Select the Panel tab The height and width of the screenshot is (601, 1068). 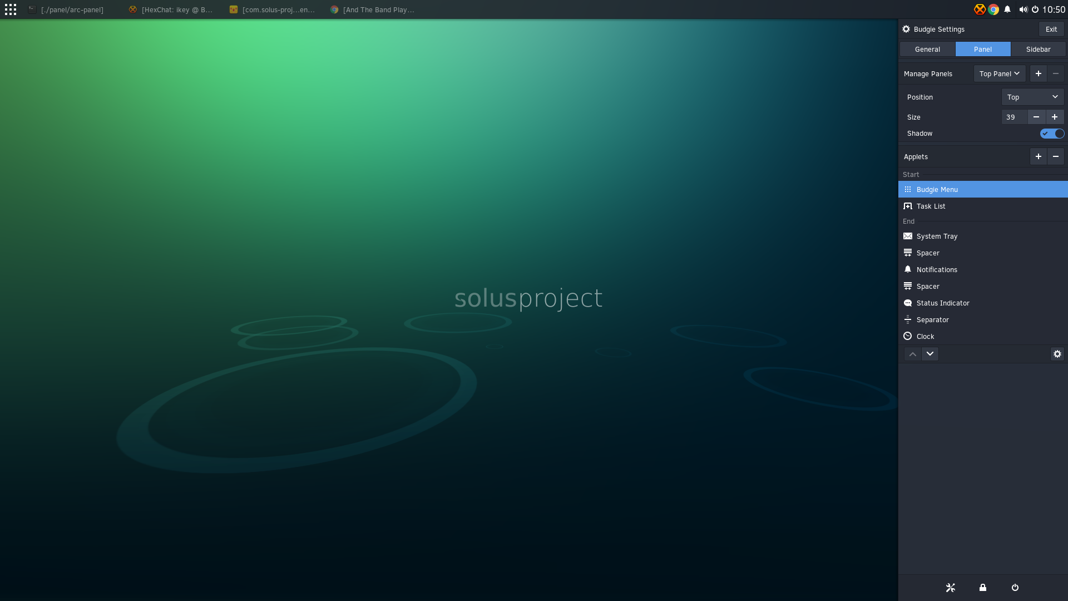pos(983,49)
